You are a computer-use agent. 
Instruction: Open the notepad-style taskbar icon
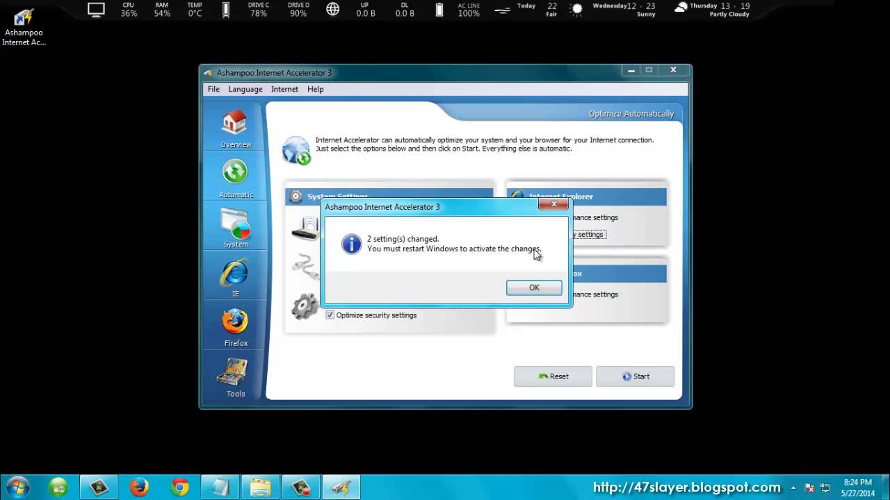(x=220, y=487)
